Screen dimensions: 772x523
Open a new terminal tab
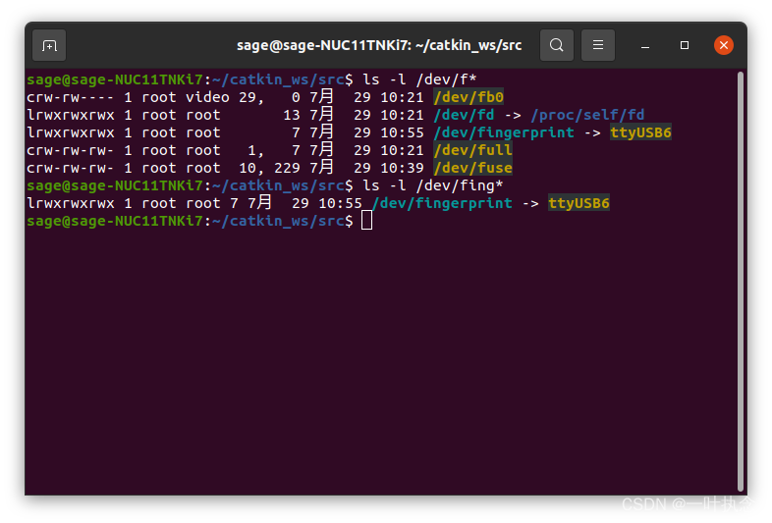[x=49, y=45]
